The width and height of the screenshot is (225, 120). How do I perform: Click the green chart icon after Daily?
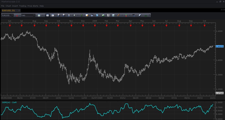39,15
